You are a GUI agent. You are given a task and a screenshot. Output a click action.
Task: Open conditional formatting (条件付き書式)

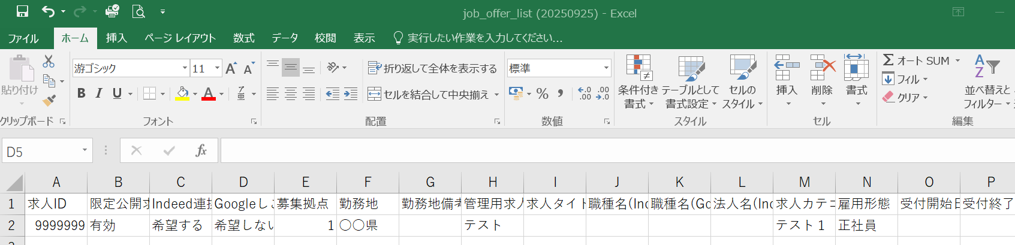[x=638, y=81]
